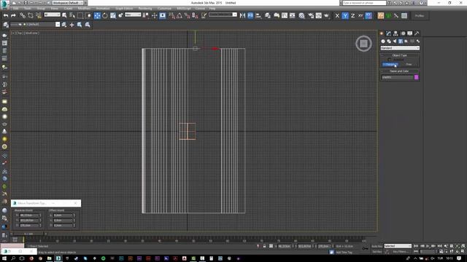This screenshot has width=467, height=262.
Task: Click the Undo arrow icon
Action: pyautogui.click(x=6, y=15)
